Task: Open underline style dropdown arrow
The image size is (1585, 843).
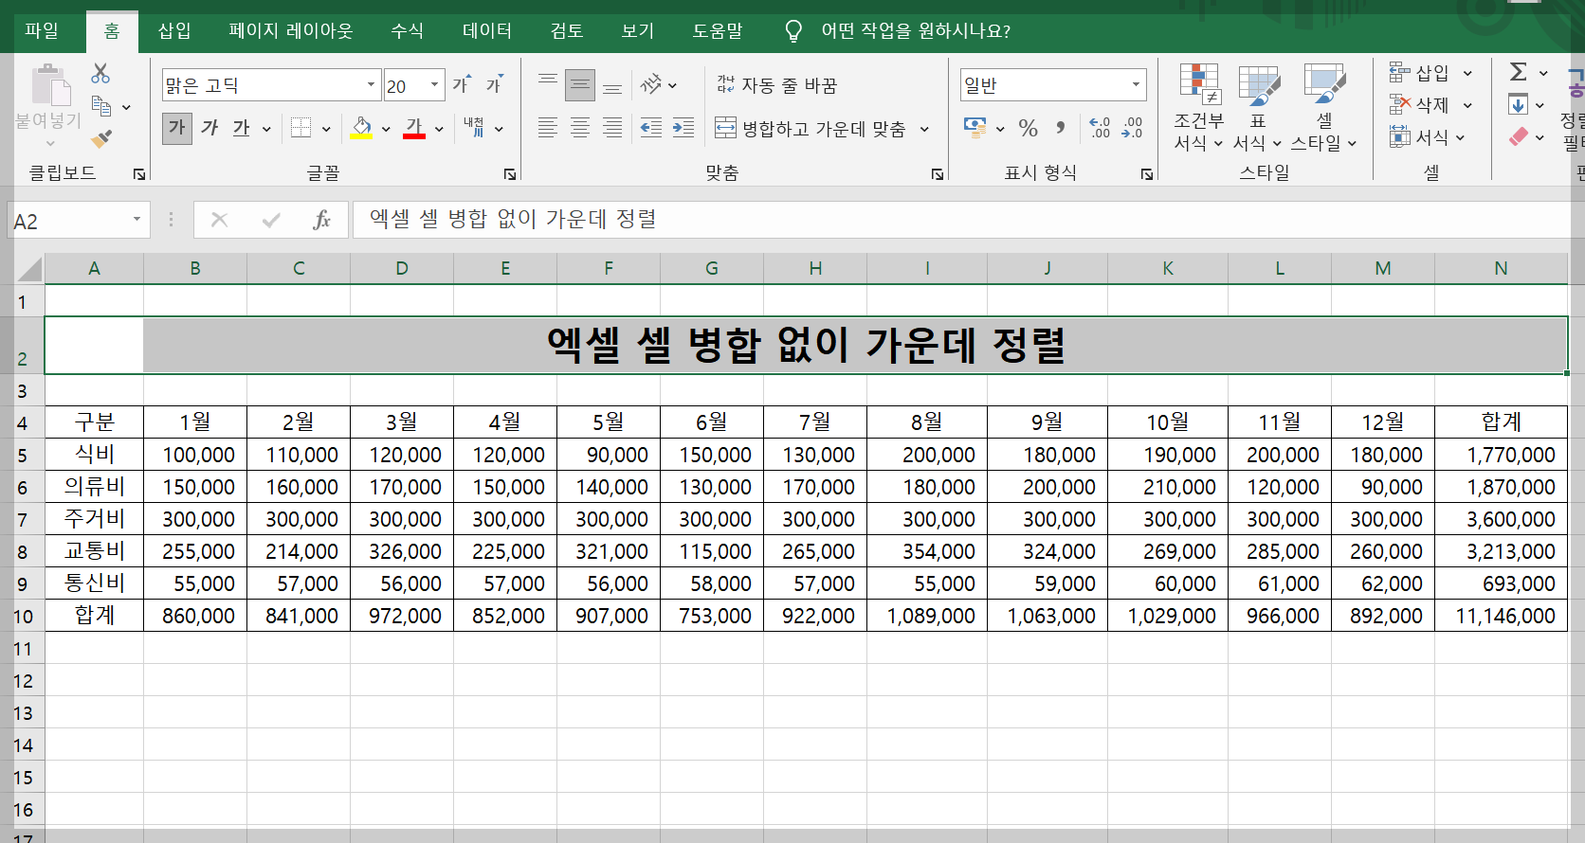Action: pyautogui.click(x=266, y=129)
